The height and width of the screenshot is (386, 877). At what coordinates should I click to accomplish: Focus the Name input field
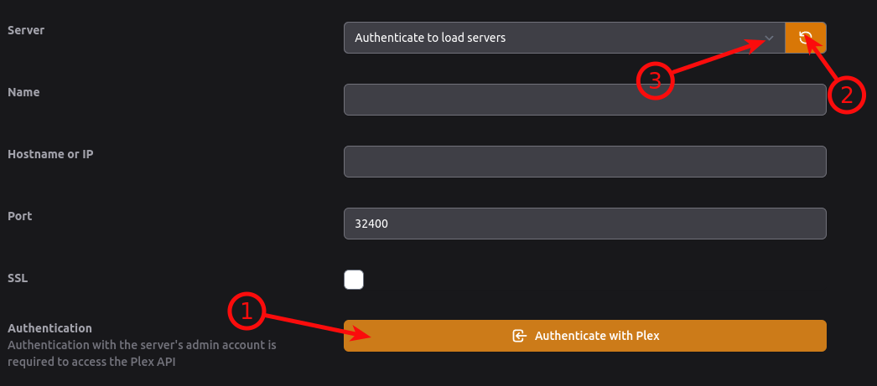tap(585, 100)
